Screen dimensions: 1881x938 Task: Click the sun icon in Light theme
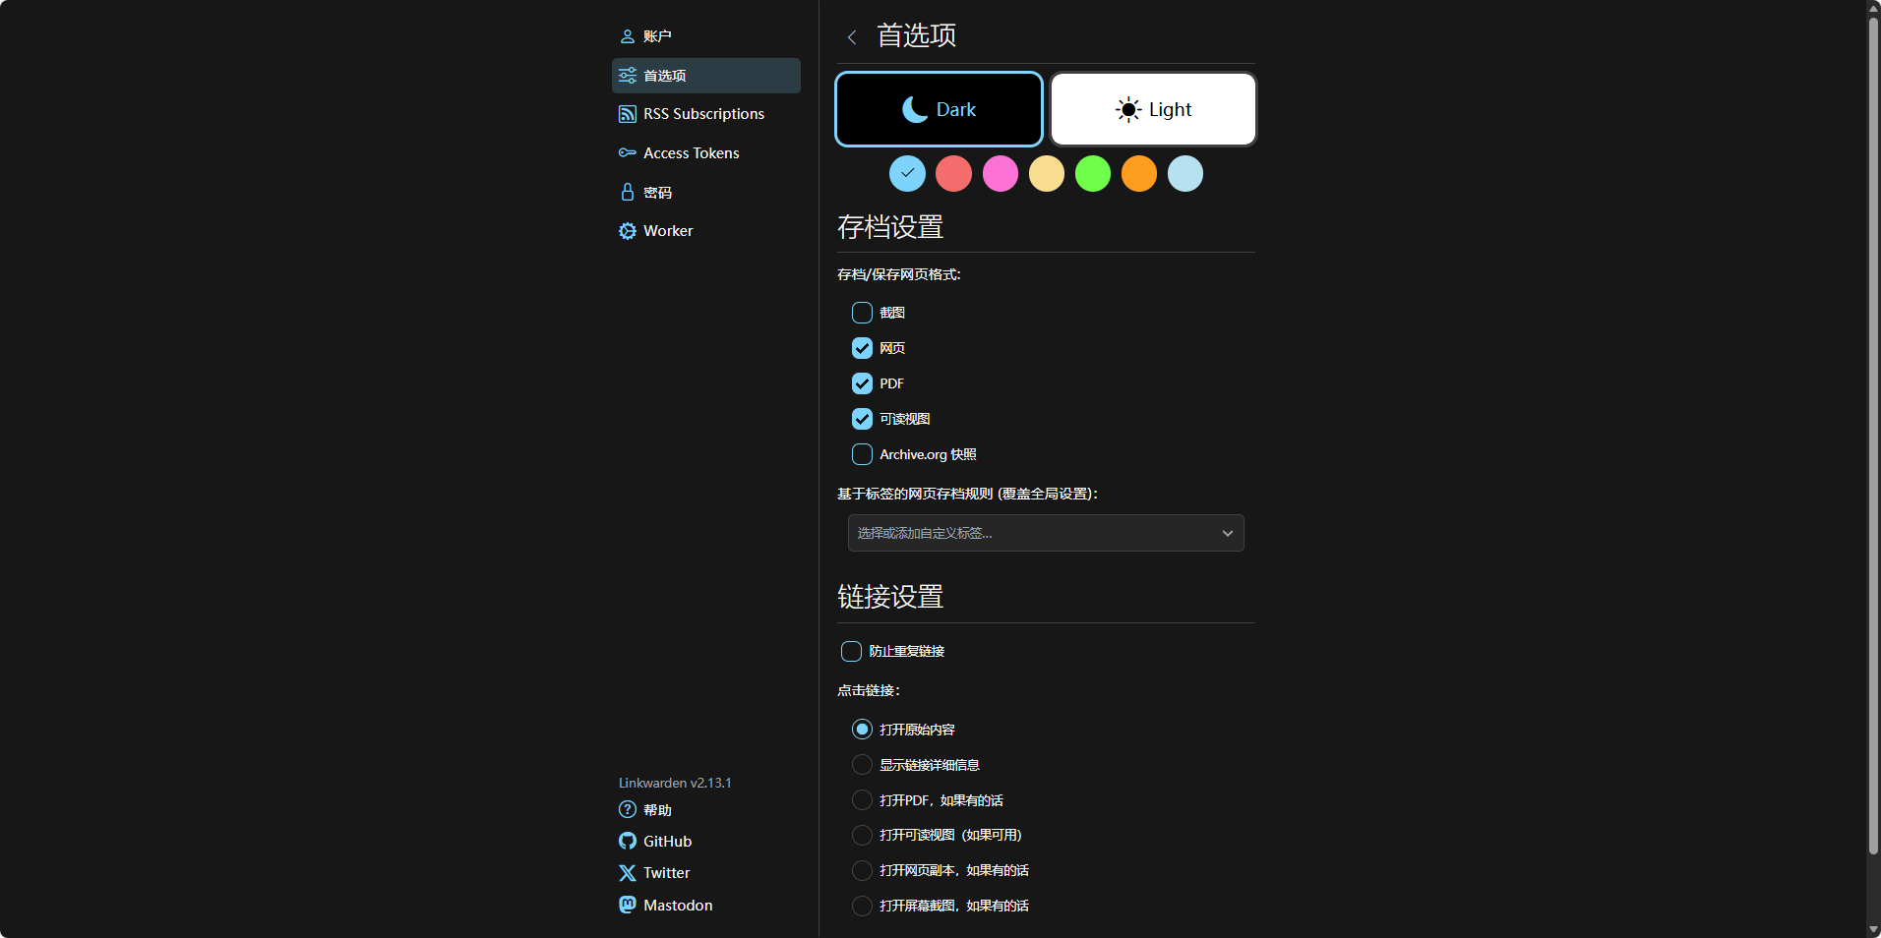tap(1128, 109)
